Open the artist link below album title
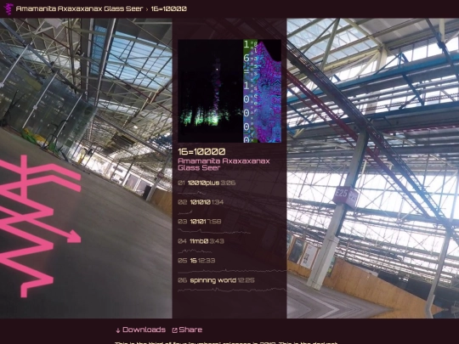The width and height of the screenshot is (459, 344). point(224,165)
